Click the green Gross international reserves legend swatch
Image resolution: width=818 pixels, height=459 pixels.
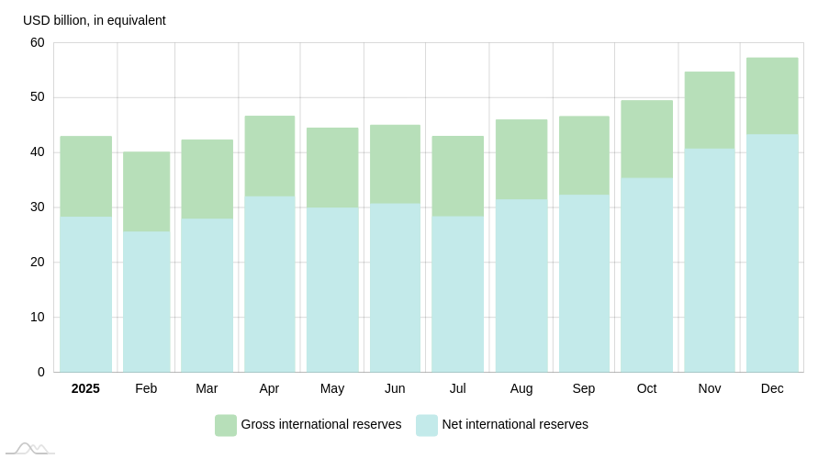coord(225,425)
